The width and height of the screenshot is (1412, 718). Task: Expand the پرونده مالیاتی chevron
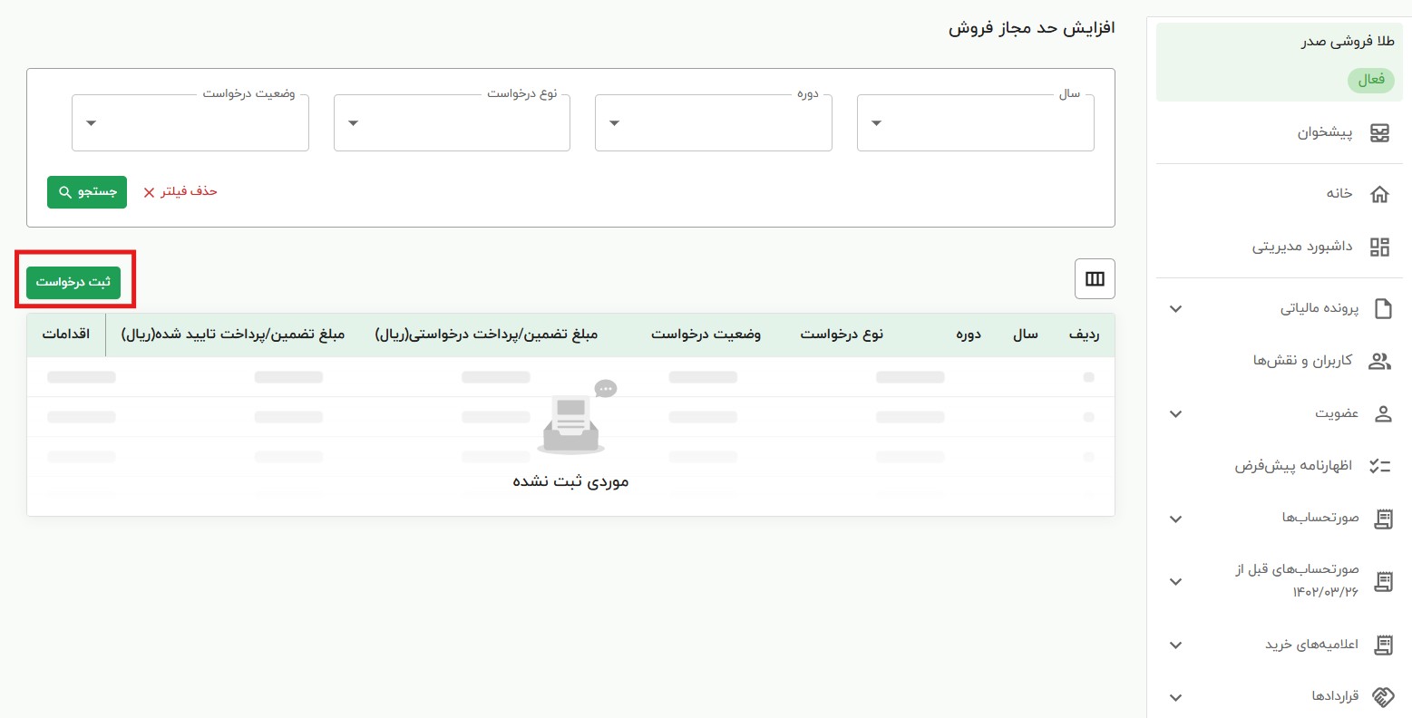coord(1175,309)
